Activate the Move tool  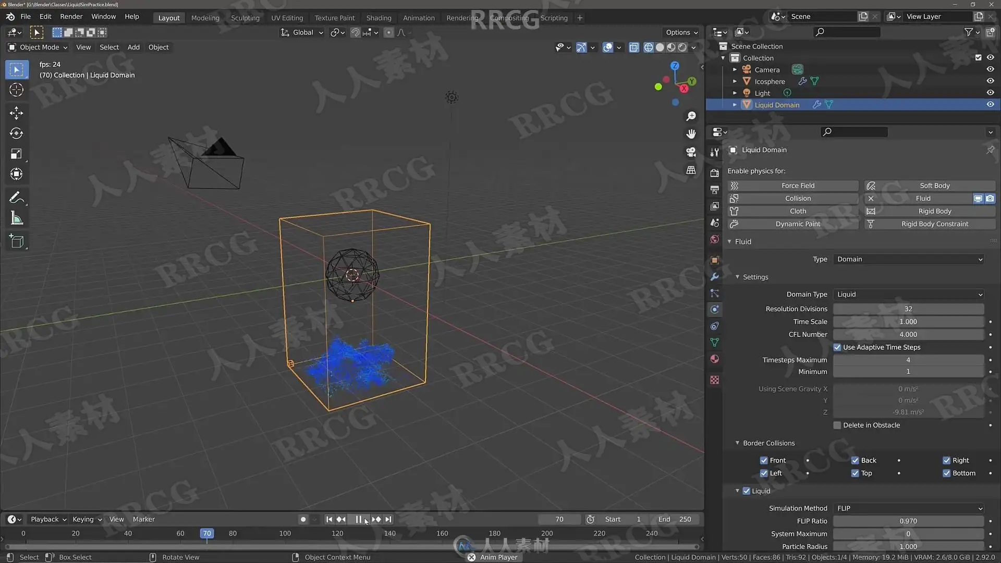(x=17, y=113)
